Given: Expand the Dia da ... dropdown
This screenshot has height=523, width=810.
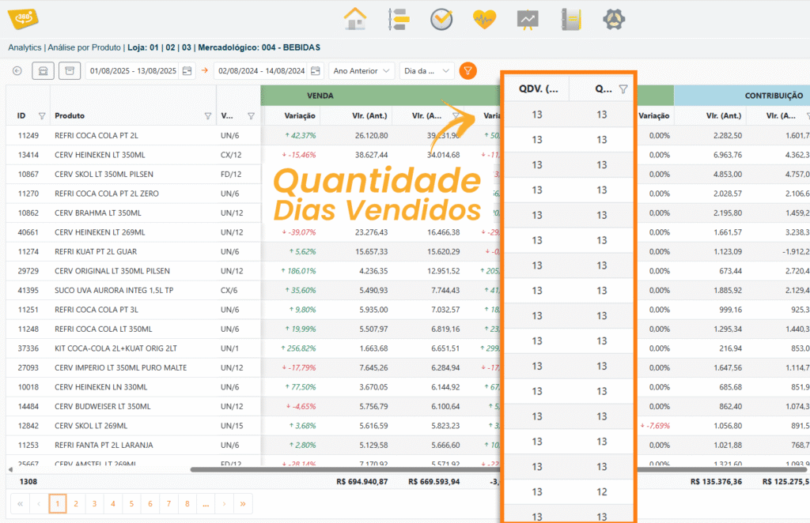Looking at the screenshot, I should (426, 70).
